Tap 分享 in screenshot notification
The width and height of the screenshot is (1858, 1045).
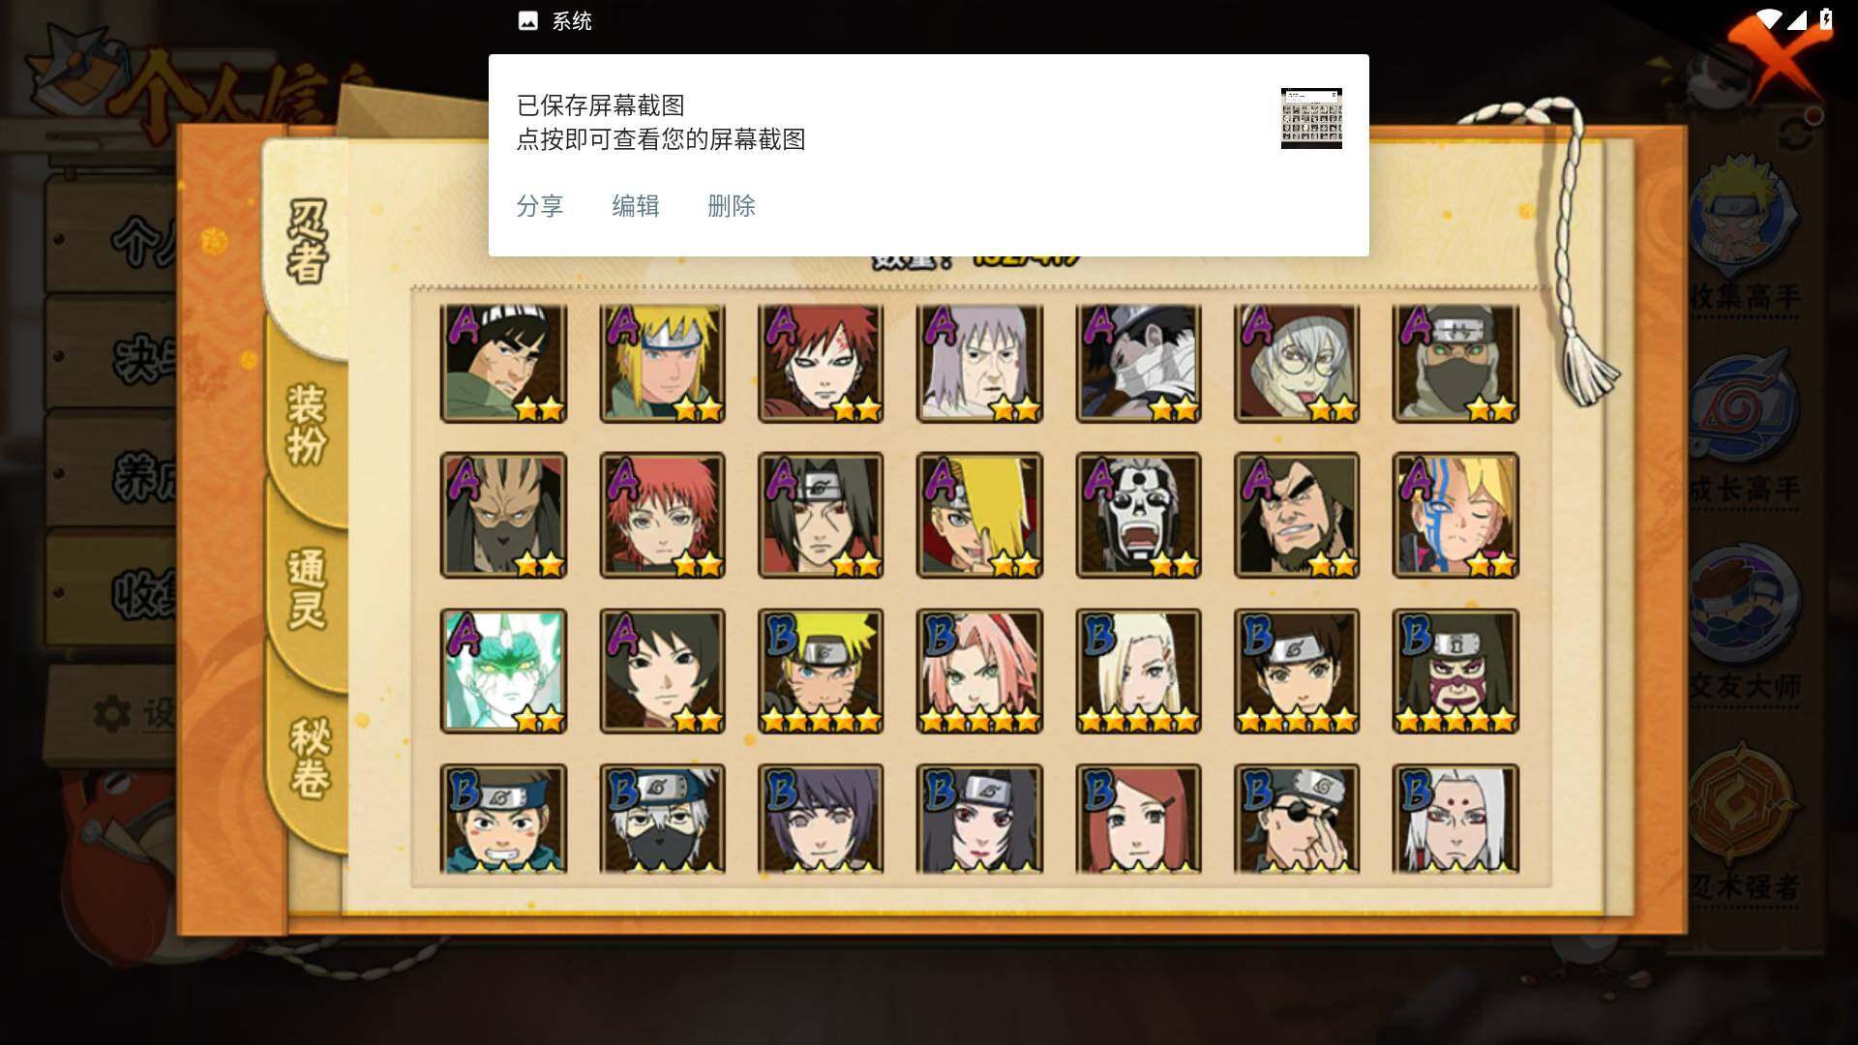tap(540, 206)
